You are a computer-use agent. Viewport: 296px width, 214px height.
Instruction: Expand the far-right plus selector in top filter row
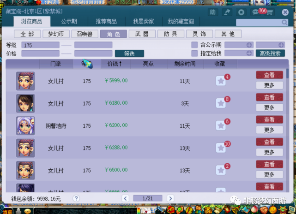281,45
